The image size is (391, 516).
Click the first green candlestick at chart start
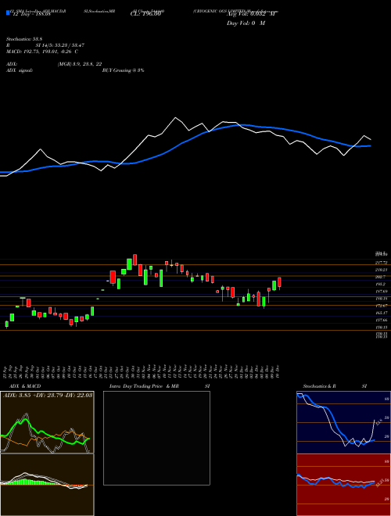[6, 324]
